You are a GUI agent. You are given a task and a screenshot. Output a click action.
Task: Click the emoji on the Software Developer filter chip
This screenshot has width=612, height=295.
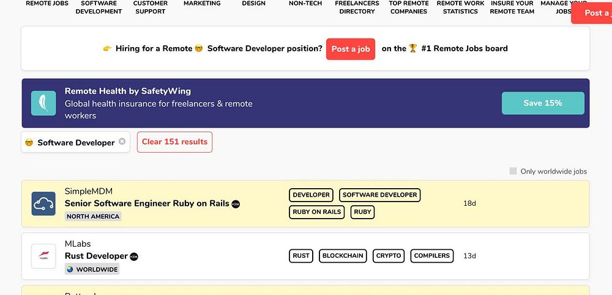click(29, 143)
